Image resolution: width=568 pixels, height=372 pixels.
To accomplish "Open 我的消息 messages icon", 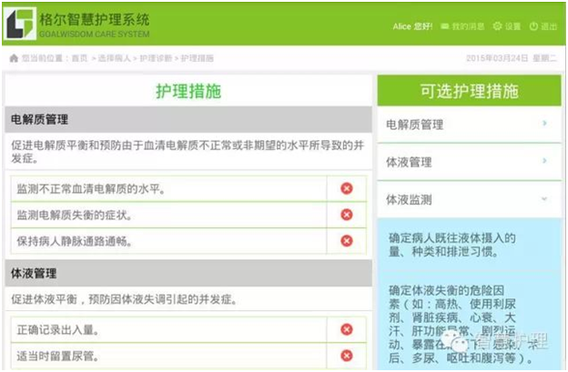I will 444,26.
